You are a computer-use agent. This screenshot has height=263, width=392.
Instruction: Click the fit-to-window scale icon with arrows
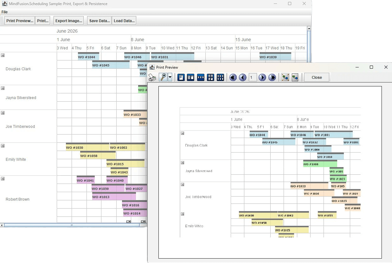[x=285, y=78]
